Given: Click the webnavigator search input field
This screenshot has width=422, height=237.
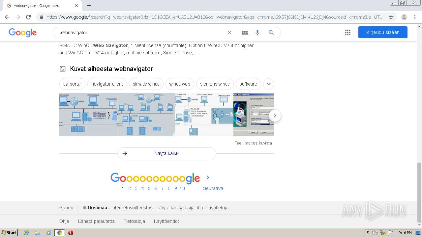Looking at the screenshot, I should point(140,33).
